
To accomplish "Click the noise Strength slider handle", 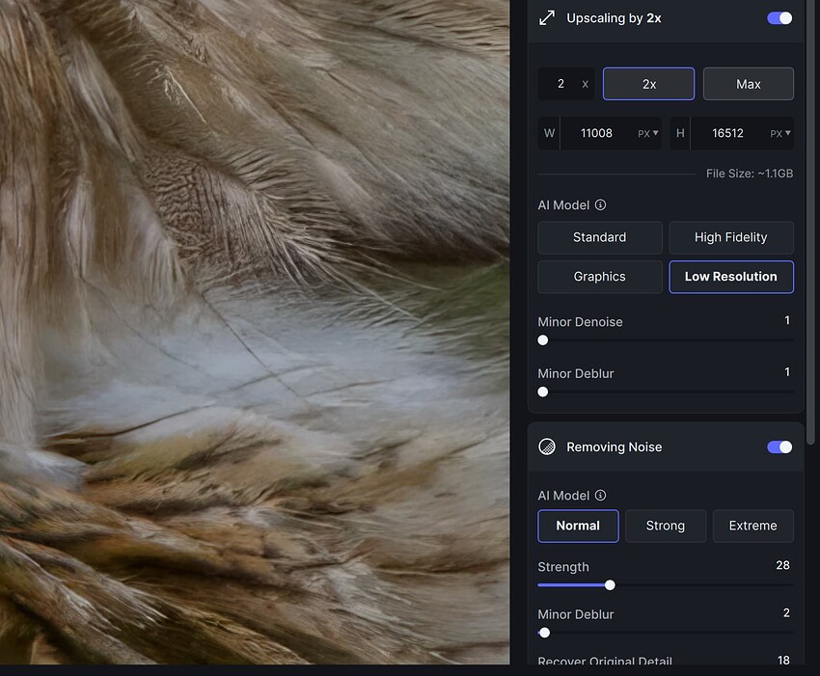I will tap(610, 585).
